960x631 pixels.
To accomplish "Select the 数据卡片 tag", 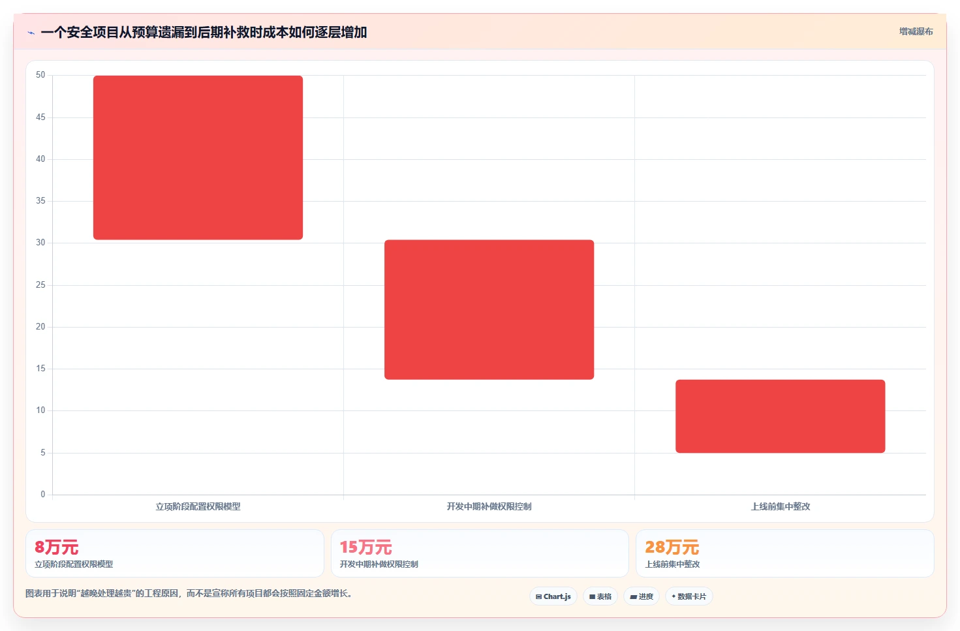I will [x=689, y=596].
